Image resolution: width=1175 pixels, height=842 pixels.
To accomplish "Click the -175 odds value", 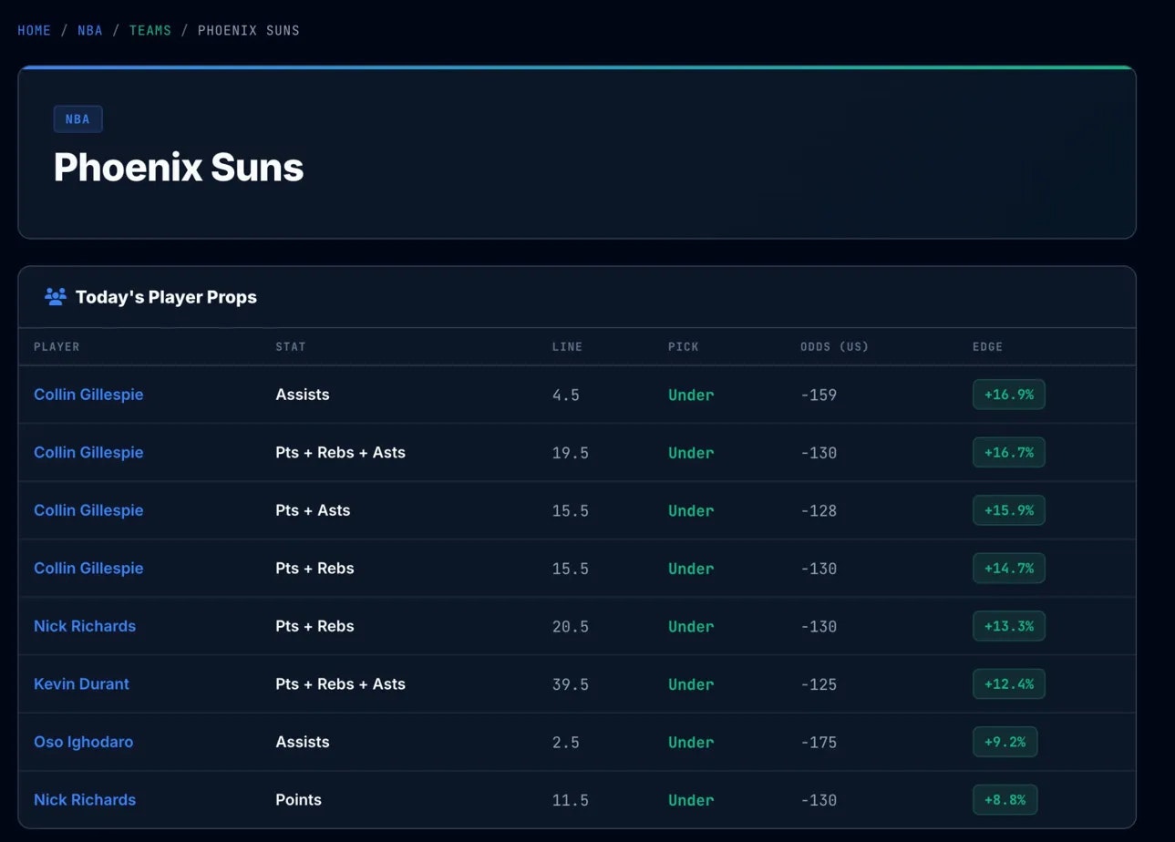I will coord(819,743).
